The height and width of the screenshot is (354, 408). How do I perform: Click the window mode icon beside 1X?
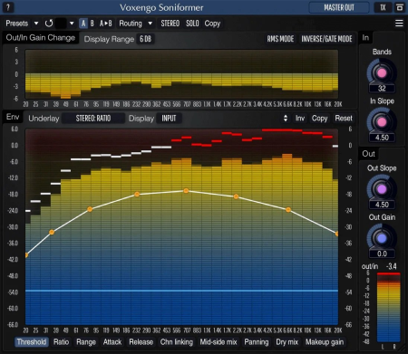(400, 7)
